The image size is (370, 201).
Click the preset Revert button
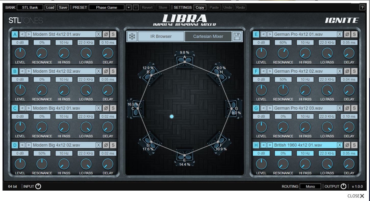pos(147,7)
